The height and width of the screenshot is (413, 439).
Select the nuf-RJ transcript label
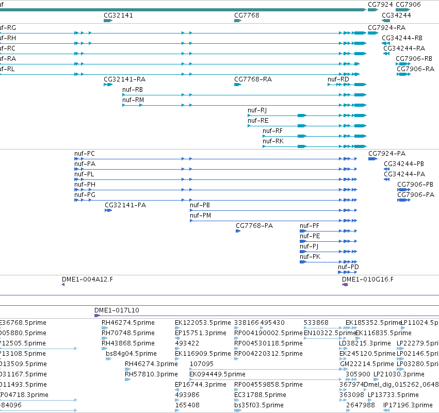click(257, 110)
